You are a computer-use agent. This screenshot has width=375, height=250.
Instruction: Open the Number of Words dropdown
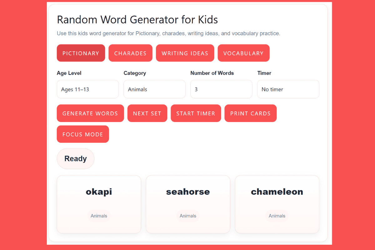click(221, 89)
